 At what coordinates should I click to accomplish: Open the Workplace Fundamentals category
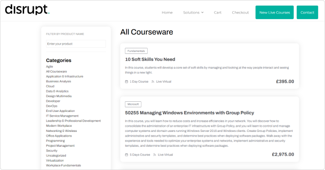(64, 165)
